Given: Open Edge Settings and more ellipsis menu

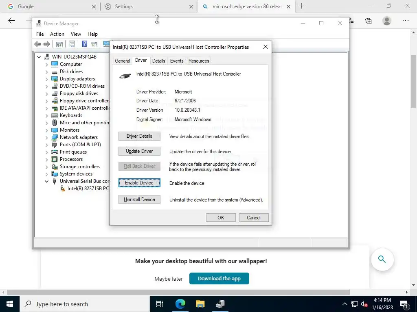Looking at the screenshot, I should [x=405, y=21].
